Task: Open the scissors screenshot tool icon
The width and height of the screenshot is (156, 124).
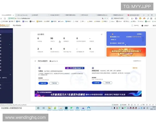Action: tap(132, 18)
